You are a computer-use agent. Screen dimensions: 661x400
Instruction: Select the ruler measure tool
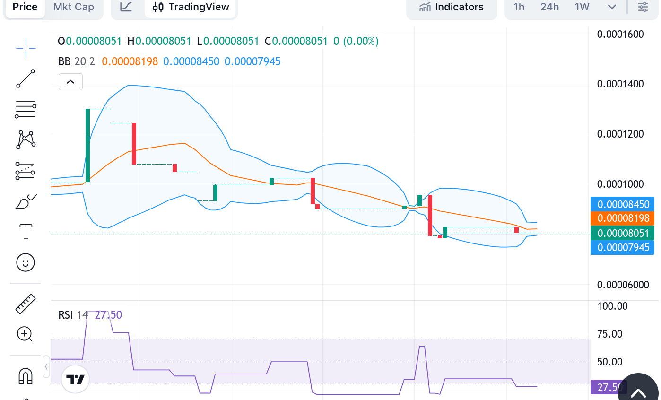point(26,304)
